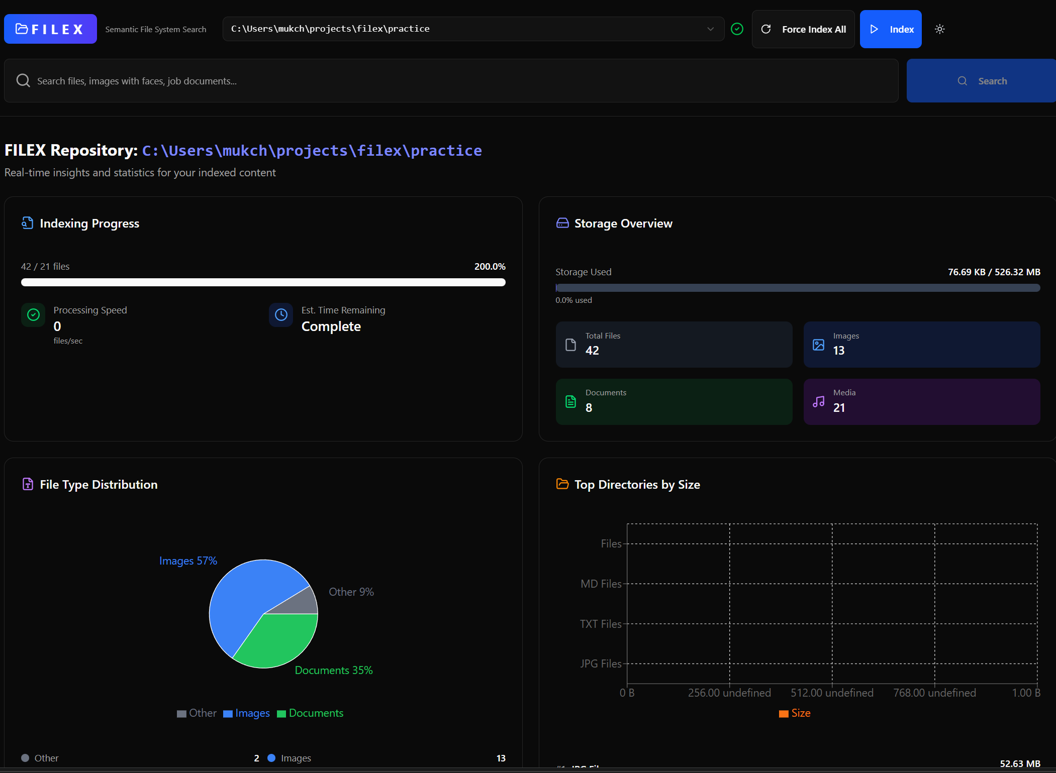Toggle Documents legend entry in pie chart
The height and width of the screenshot is (773, 1056).
click(x=310, y=713)
